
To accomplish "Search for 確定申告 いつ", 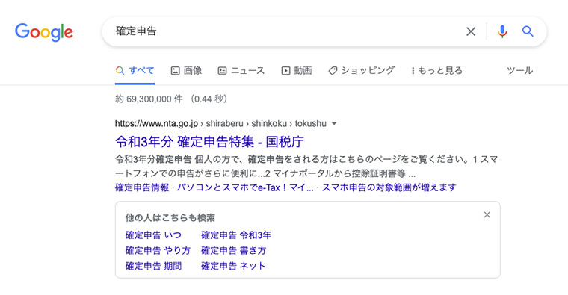I will (x=153, y=235).
